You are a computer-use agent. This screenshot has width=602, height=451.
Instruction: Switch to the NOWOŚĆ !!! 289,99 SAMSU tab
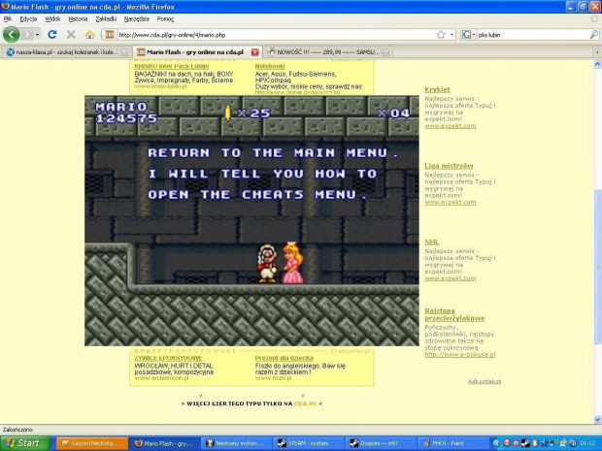(x=327, y=51)
